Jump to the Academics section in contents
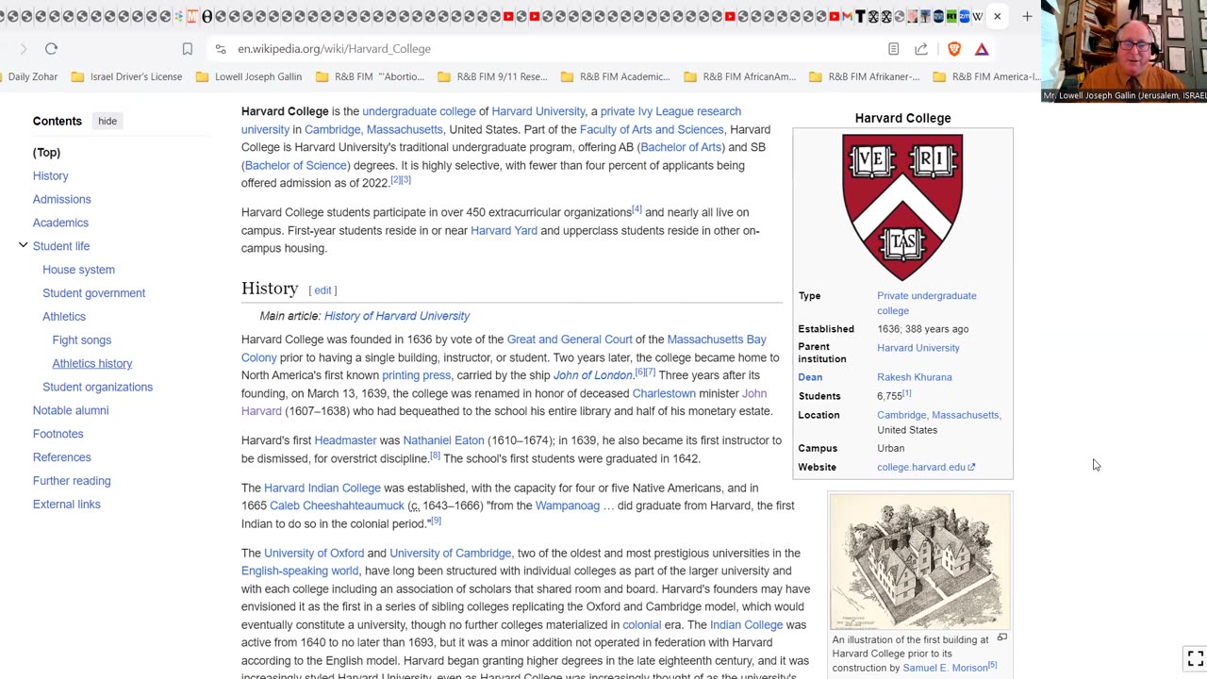 (60, 223)
